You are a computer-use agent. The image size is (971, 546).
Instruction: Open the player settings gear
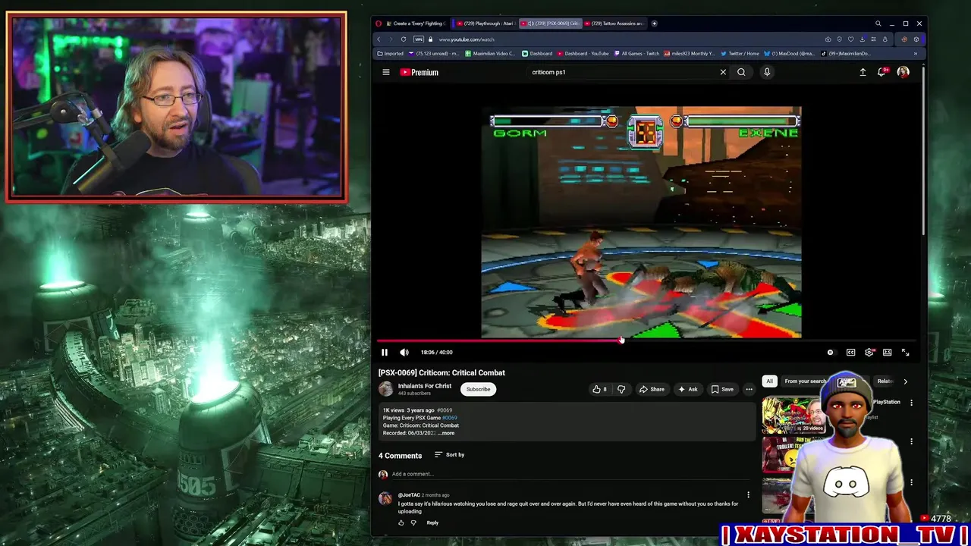(869, 352)
